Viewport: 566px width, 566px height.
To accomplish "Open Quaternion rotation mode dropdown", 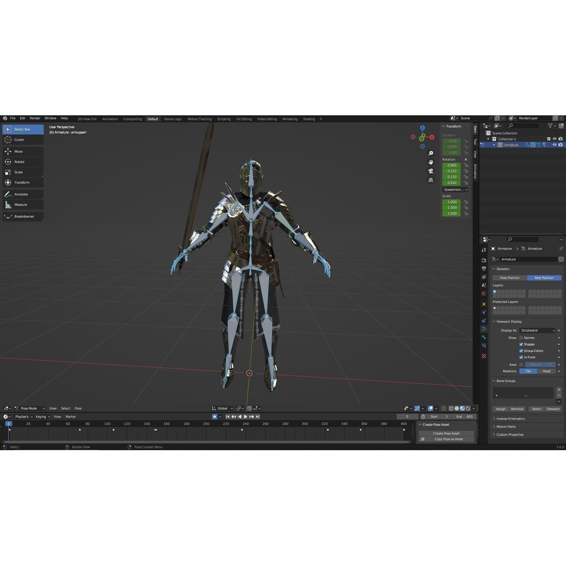I will click(x=455, y=190).
